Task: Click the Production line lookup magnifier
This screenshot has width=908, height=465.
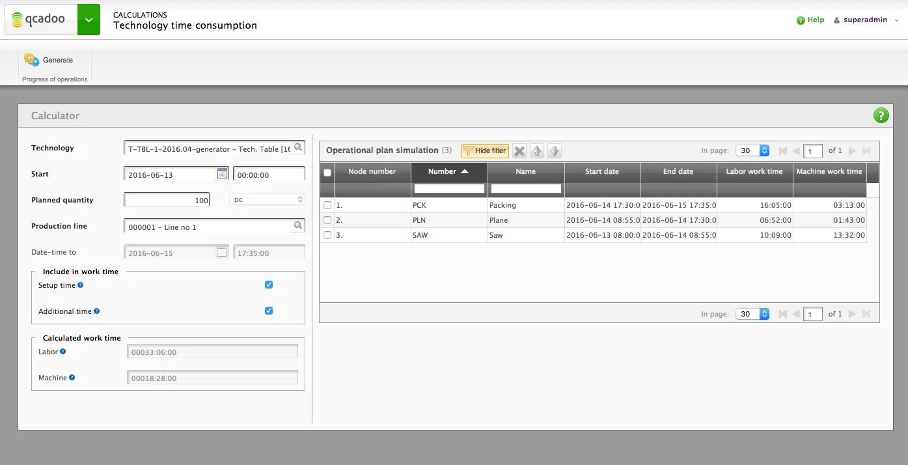Action: 297,226
